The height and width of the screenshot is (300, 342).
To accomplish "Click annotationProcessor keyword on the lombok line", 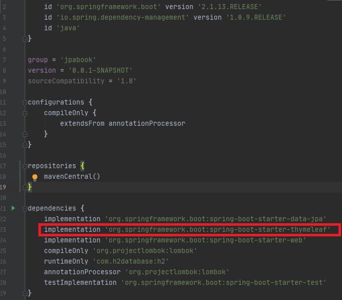I will [x=82, y=272].
